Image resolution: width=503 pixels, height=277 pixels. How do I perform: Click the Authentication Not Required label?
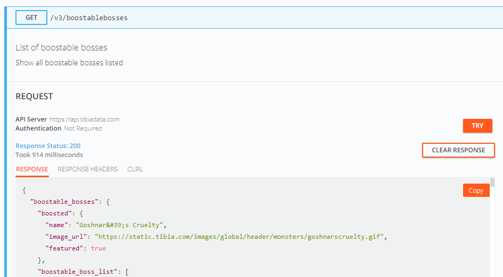59,128
